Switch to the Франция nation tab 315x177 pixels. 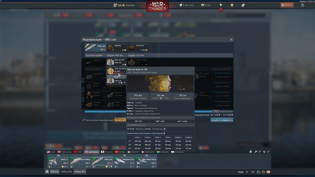tap(148, 152)
